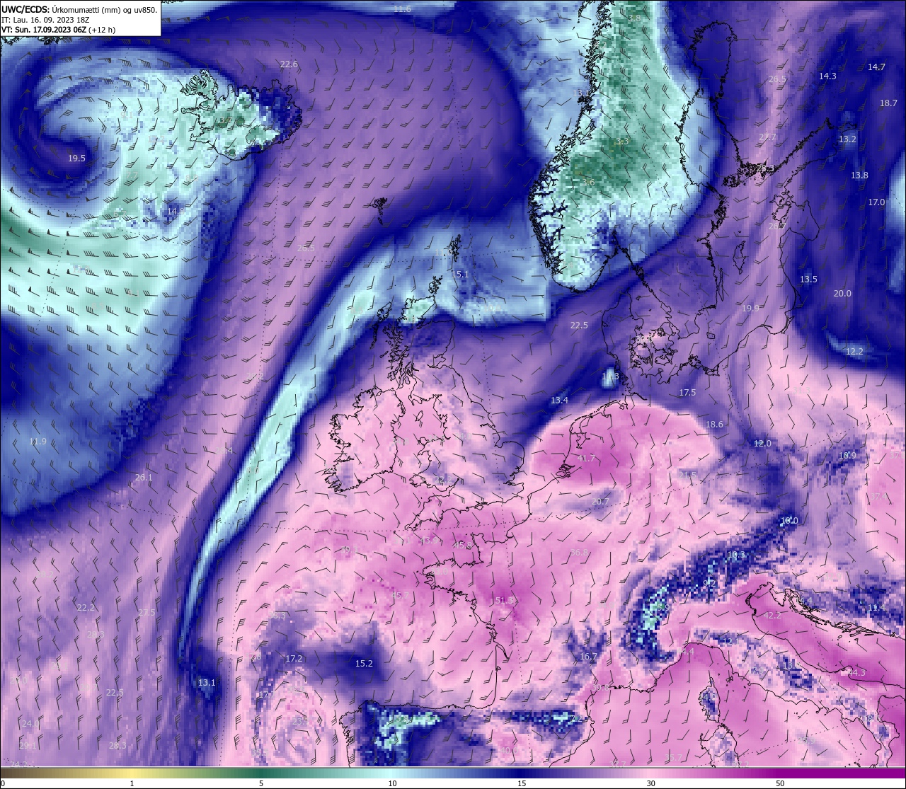Click the 17.2 value label
Screen dimensions: 906x789
(294, 659)
